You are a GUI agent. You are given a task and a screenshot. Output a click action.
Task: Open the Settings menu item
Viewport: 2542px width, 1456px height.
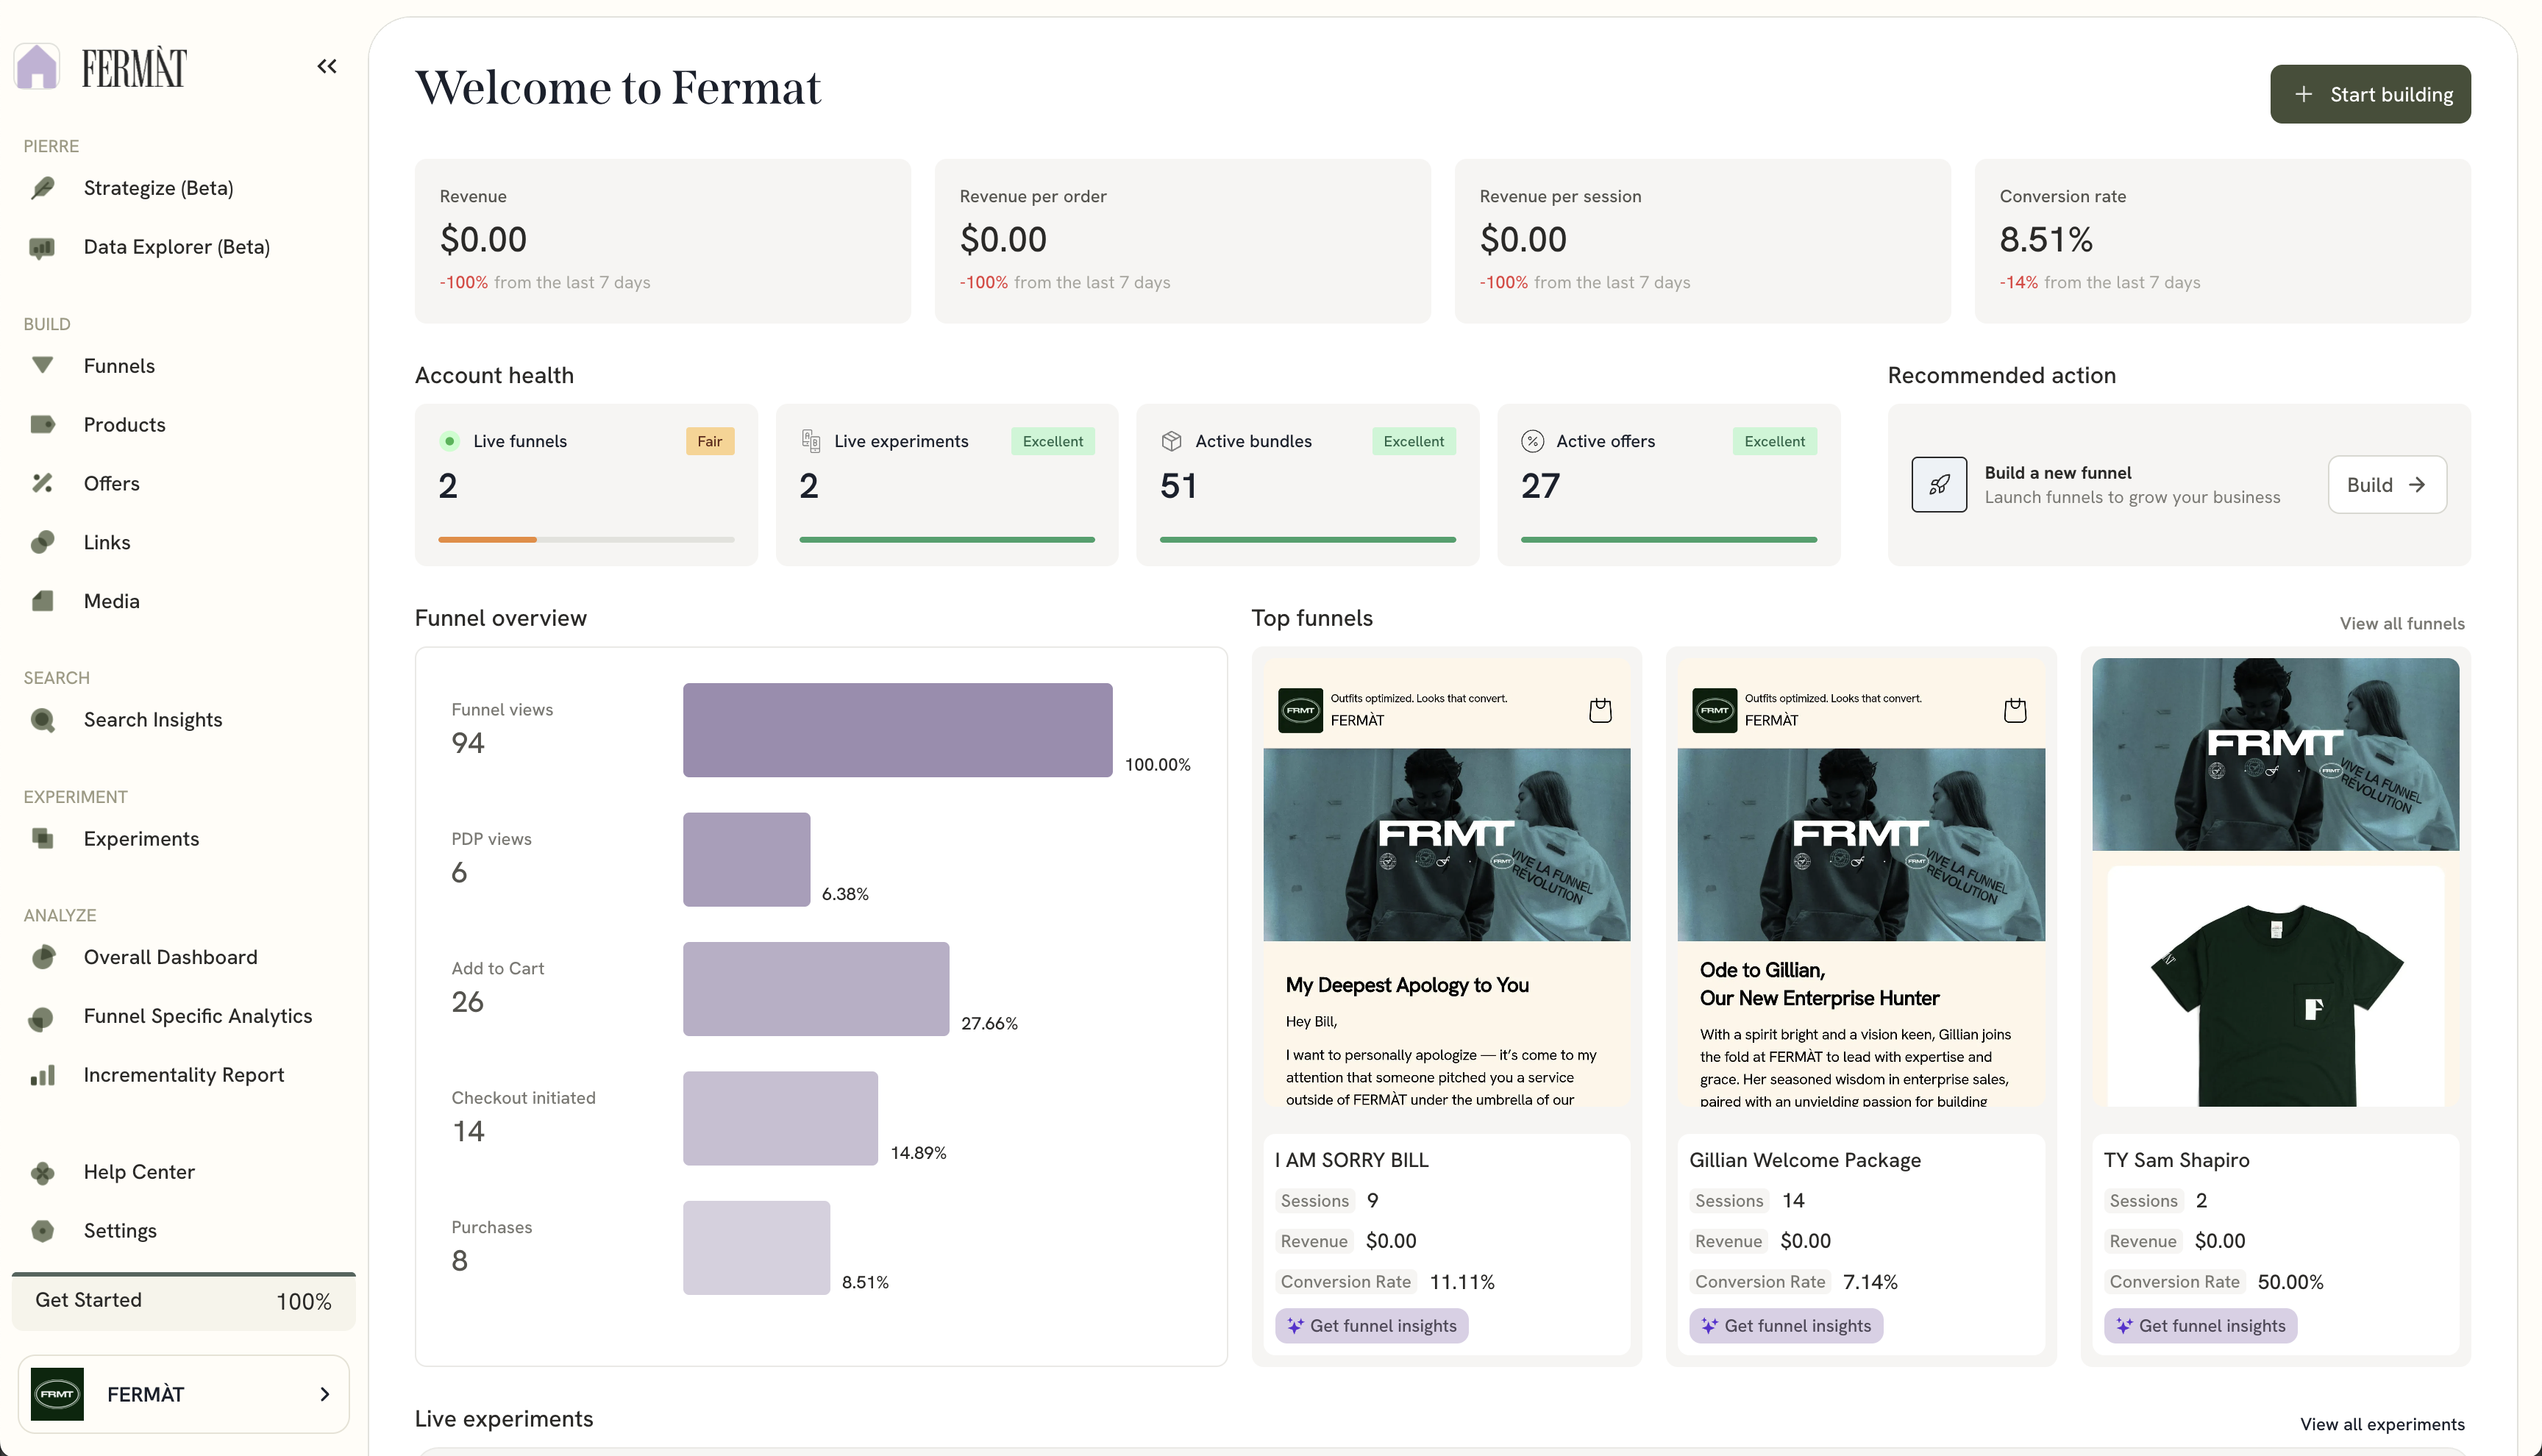point(120,1231)
